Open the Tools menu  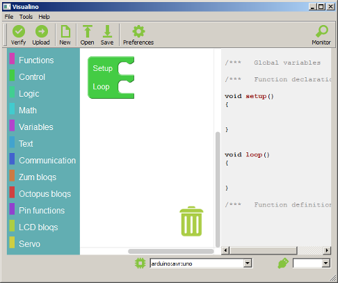click(26, 17)
